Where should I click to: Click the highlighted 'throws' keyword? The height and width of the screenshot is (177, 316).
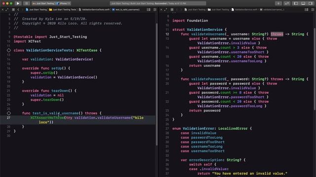(x=276, y=34)
